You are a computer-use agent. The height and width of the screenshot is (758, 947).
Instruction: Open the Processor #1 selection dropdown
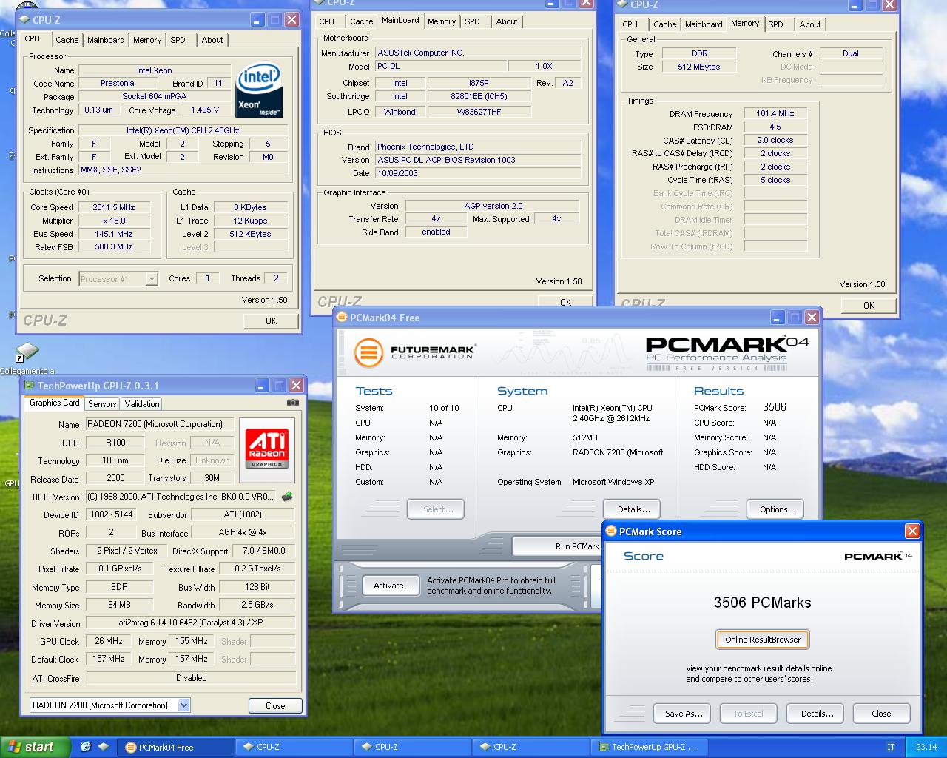(x=152, y=279)
